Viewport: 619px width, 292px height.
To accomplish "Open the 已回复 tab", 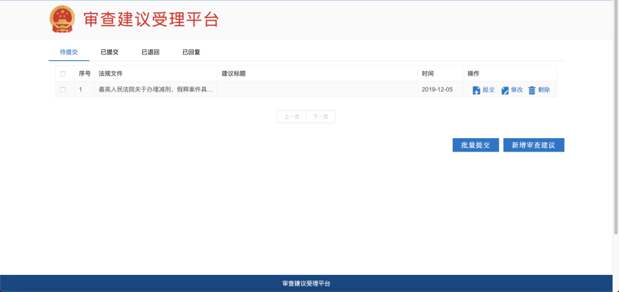I will point(192,52).
